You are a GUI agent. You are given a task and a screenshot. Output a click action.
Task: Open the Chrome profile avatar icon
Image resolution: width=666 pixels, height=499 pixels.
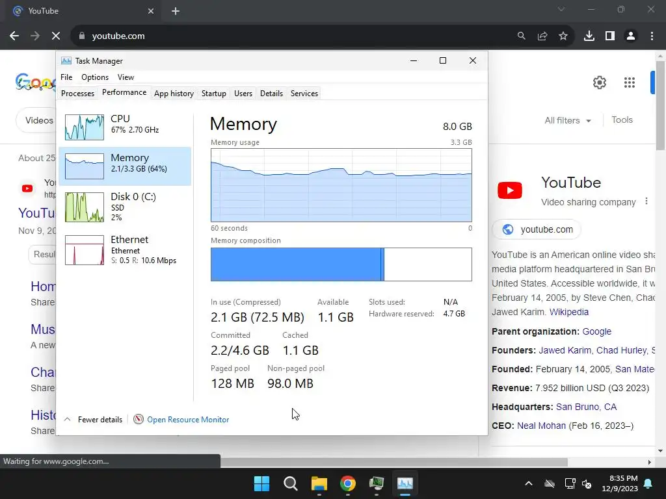[631, 36]
